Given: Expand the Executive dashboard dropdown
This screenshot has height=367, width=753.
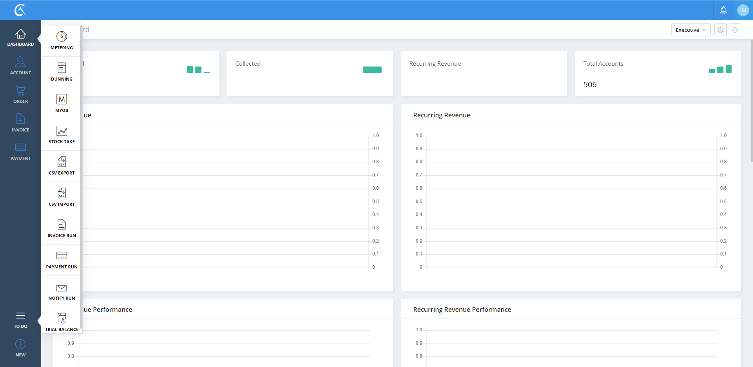Looking at the screenshot, I should point(690,30).
